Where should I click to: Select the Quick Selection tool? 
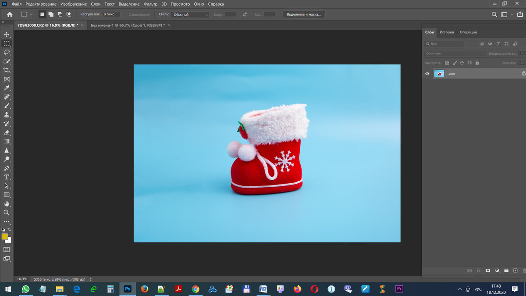[x=7, y=61]
